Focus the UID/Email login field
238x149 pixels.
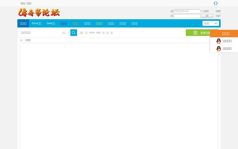187,11
